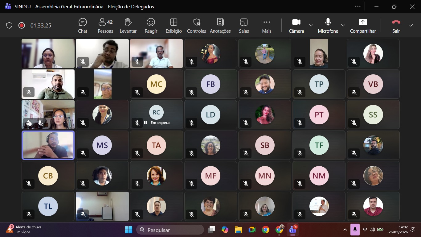The image size is (421, 237).
Task: Click the Windows taskbar Pesquisar search box
Action: (x=170, y=230)
